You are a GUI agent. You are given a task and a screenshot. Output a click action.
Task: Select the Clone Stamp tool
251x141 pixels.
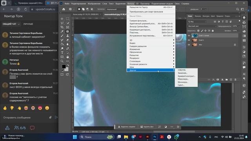coord(67,36)
